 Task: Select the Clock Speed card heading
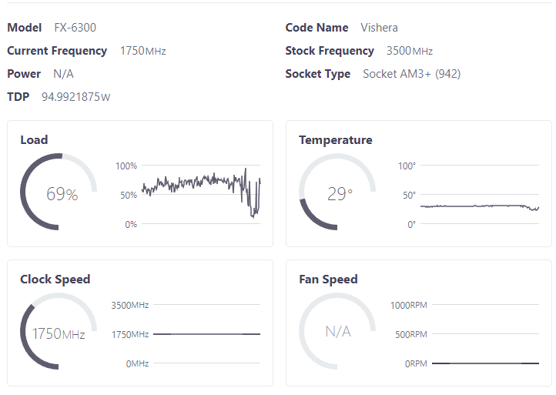[55, 280]
